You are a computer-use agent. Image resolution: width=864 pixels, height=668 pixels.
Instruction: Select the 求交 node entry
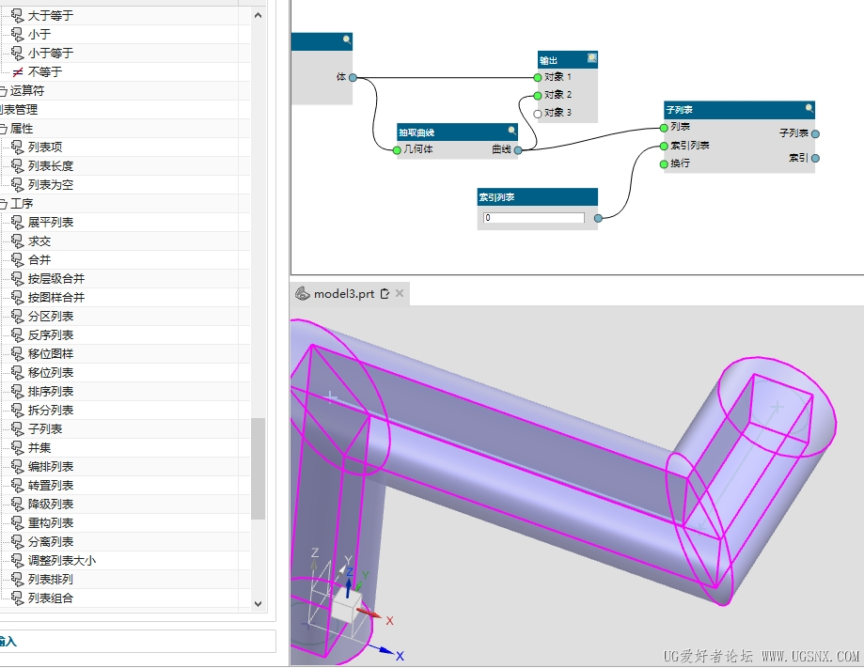point(39,241)
